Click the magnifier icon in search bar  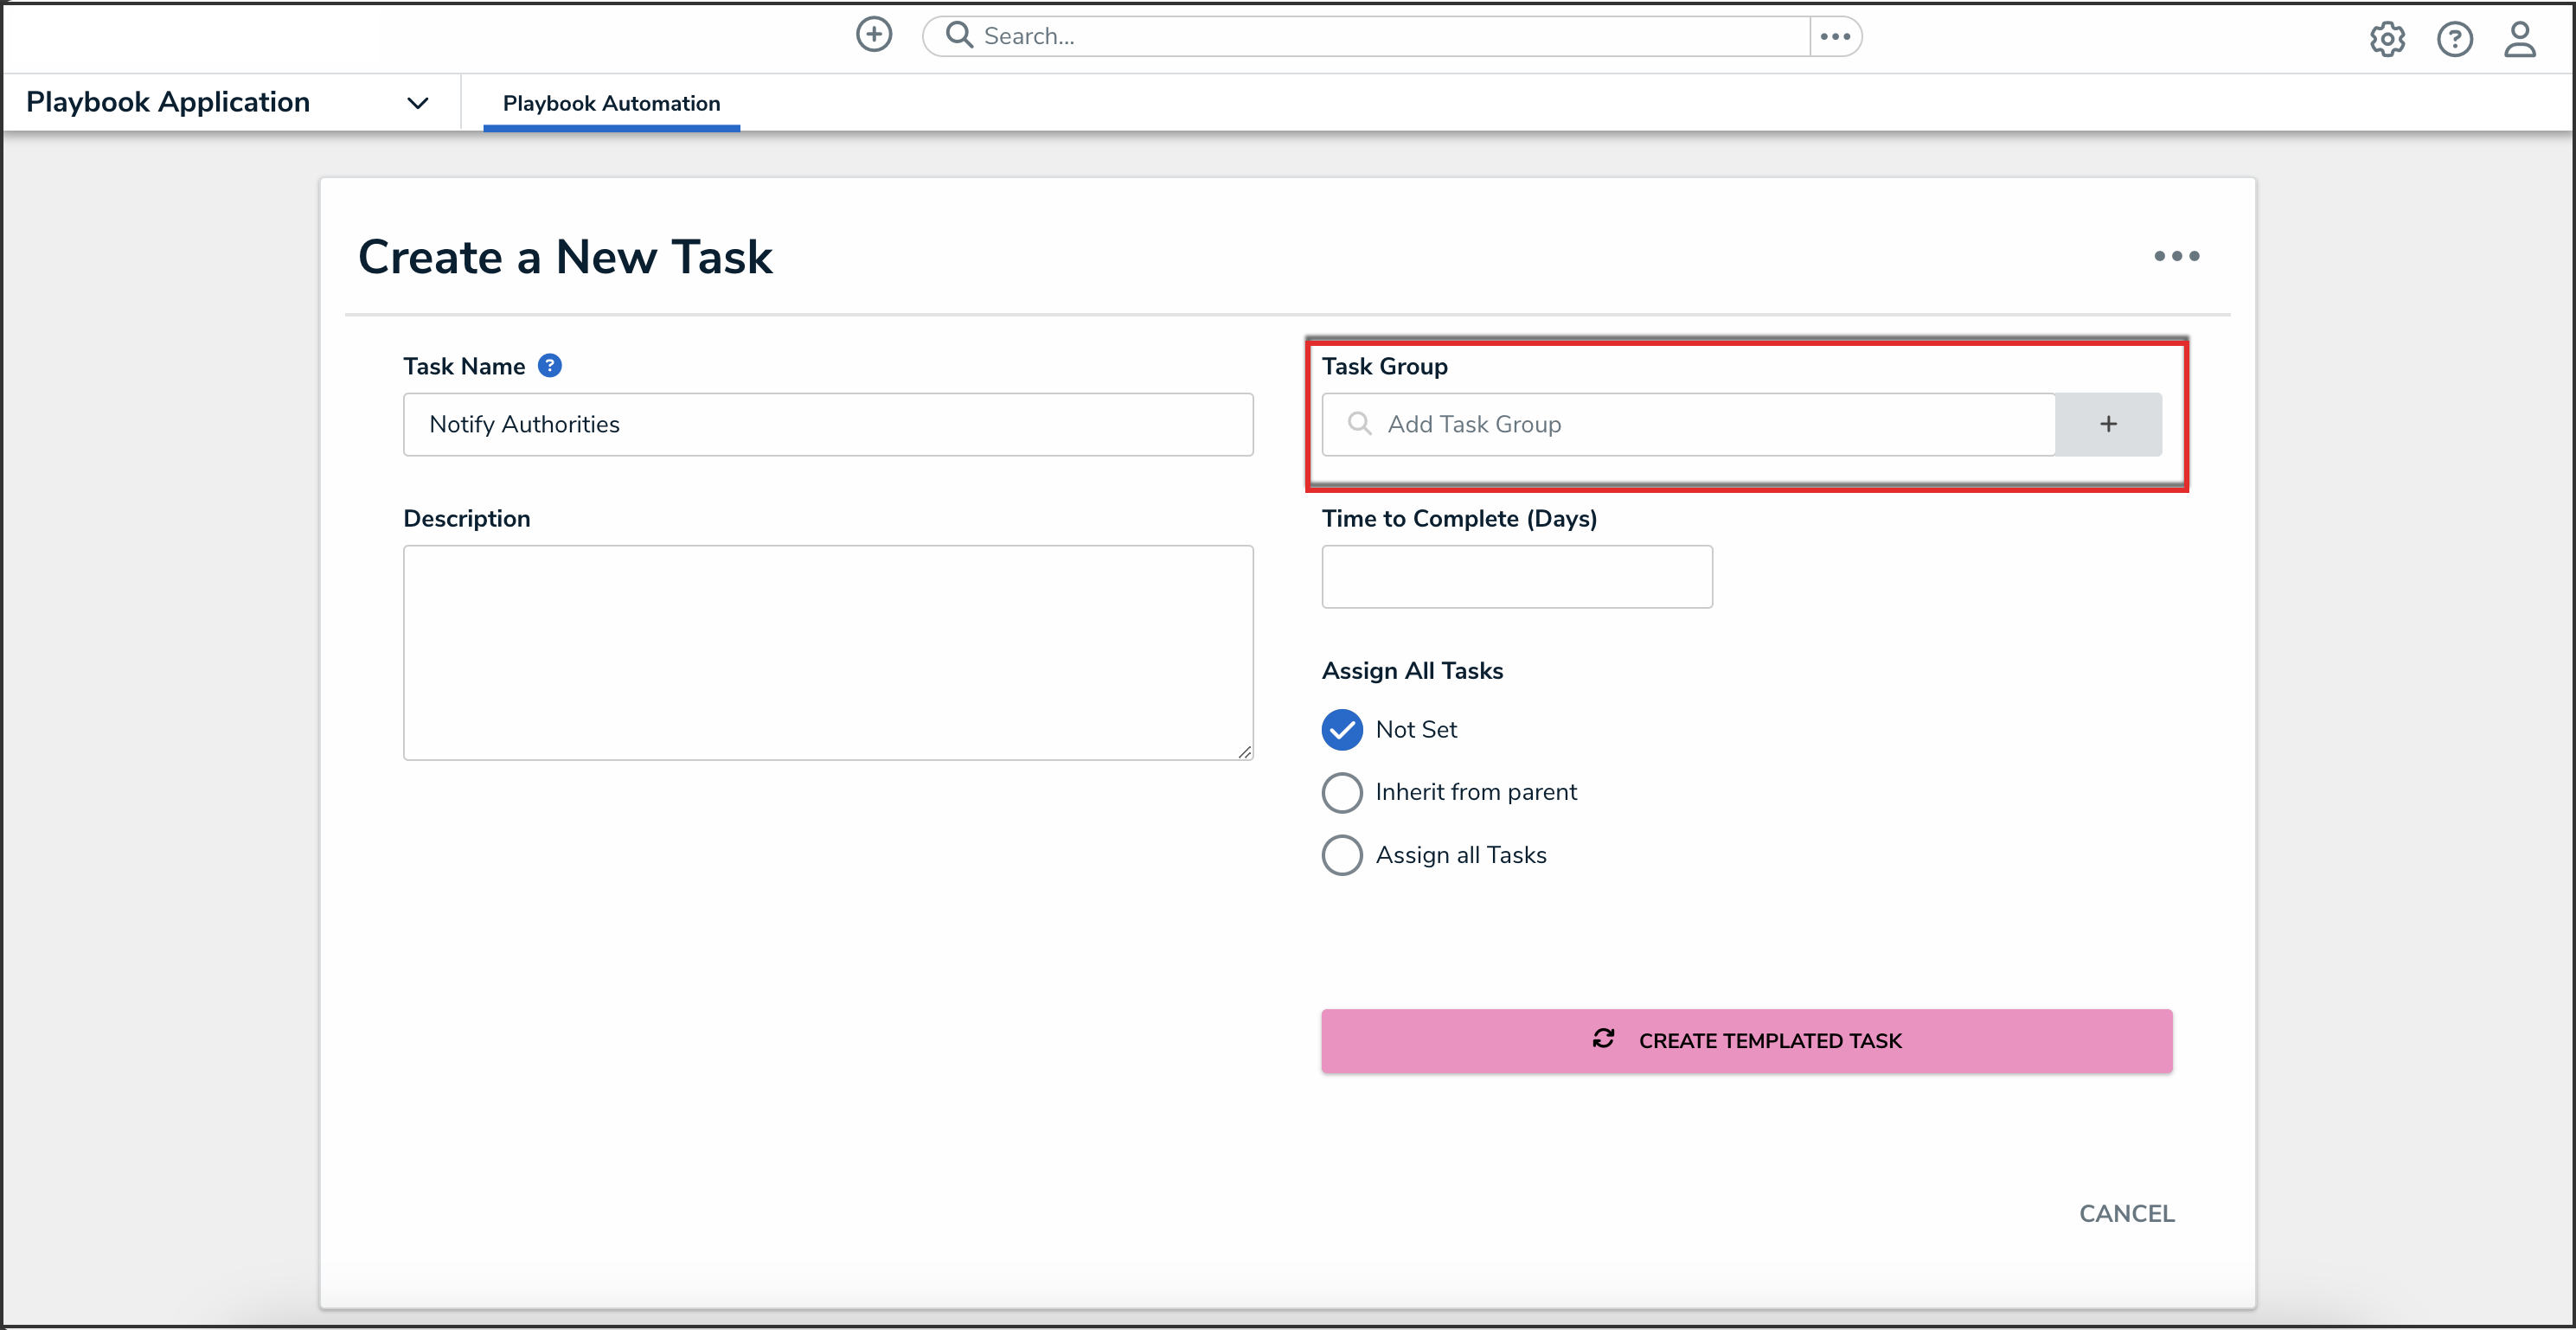(x=958, y=35)
